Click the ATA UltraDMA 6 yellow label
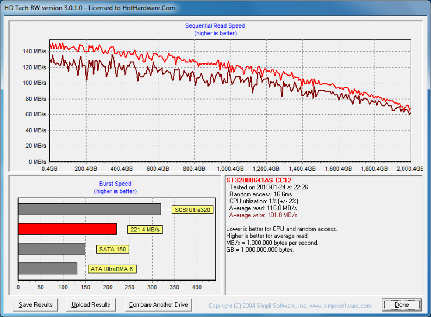Viewport: 431px width, 317px height. pos(112,269)
